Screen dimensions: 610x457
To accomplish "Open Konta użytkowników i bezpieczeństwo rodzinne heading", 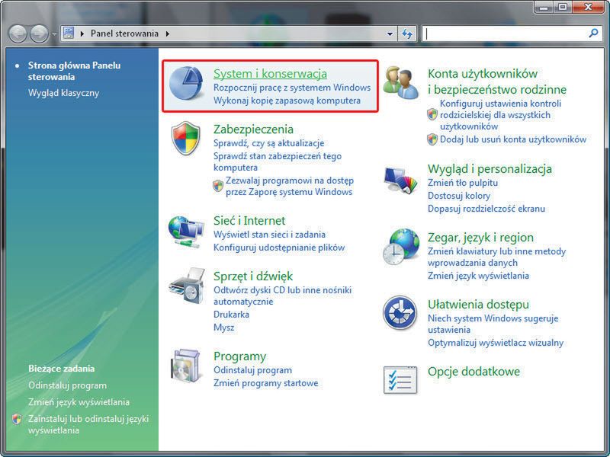I will [x=497, y=81].
